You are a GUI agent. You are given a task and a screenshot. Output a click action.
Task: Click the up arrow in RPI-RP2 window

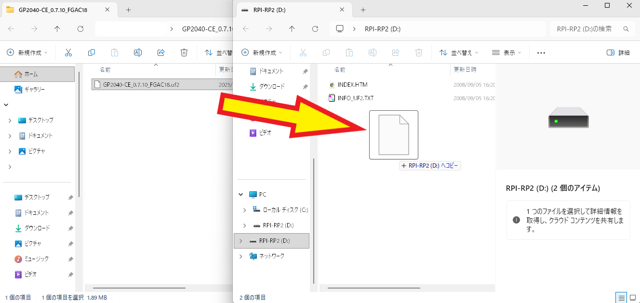click(292, 29)
